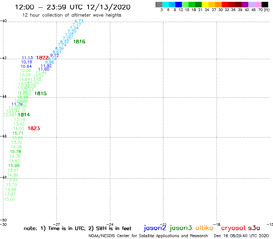Click the timestamp 'Dec 16 08:29:40 UTC 2020'

(241, 236)
